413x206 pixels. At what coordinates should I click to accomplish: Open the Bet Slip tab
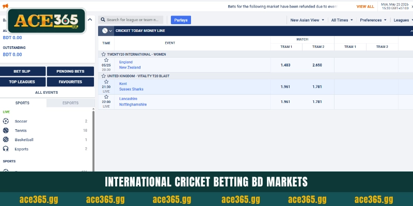point(23,71)
